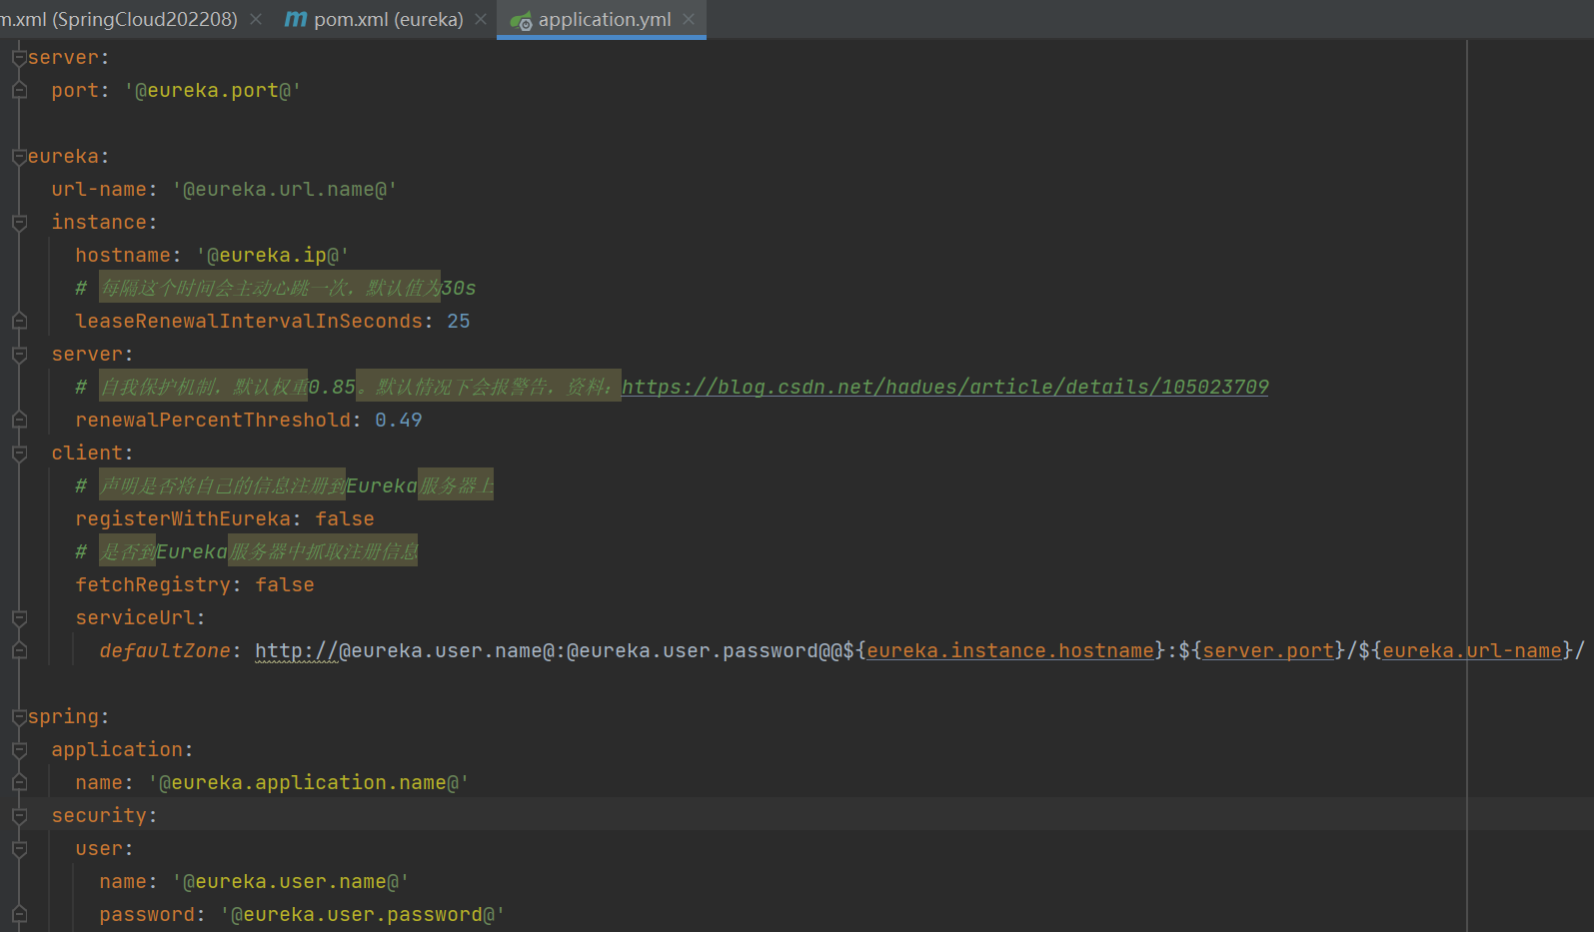
Task: Click the url-name key
Action: click(99, 189)
